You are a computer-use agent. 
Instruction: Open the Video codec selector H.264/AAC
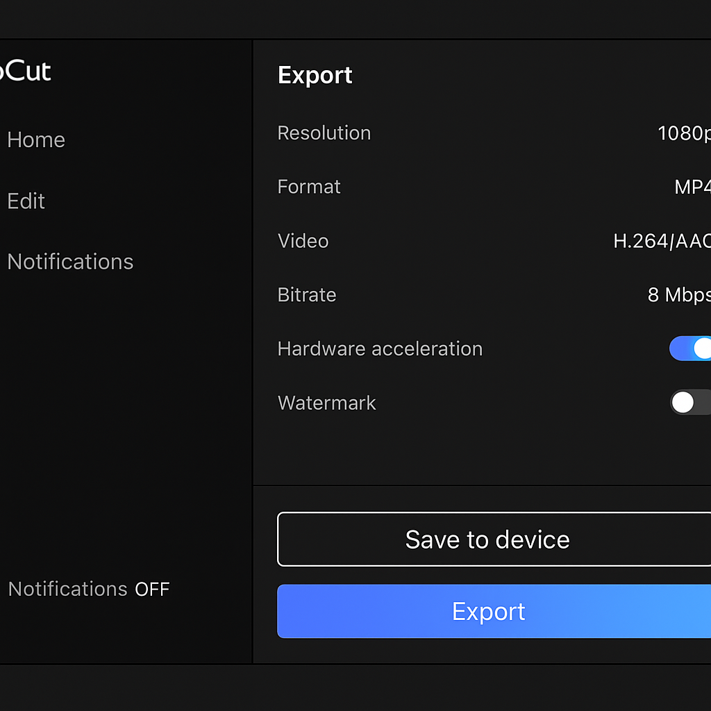click(660, 241)
